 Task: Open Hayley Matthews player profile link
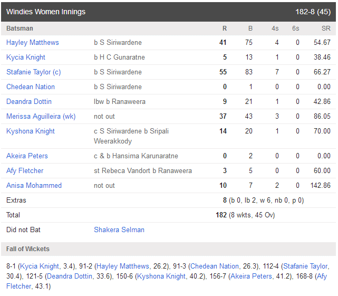(33, 43)
